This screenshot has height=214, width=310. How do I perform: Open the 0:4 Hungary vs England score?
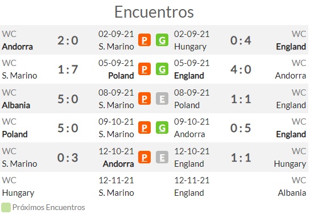(x=241, y=40)
